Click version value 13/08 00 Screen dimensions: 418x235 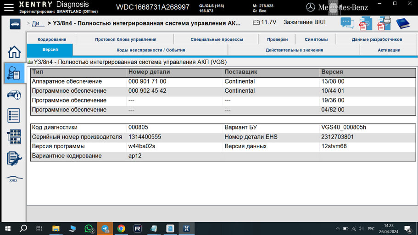[x=333, y=81]
